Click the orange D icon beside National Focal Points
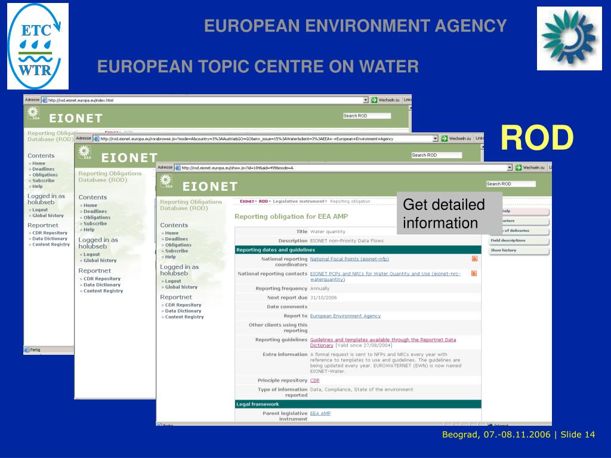 474,259
